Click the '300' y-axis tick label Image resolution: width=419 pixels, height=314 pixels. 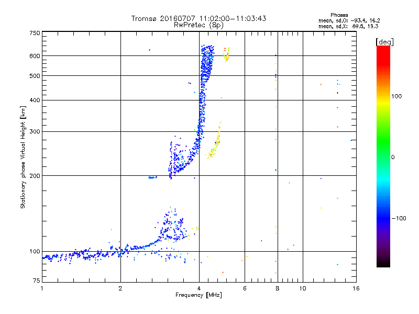pyautogui.click(x=35, y=131)
